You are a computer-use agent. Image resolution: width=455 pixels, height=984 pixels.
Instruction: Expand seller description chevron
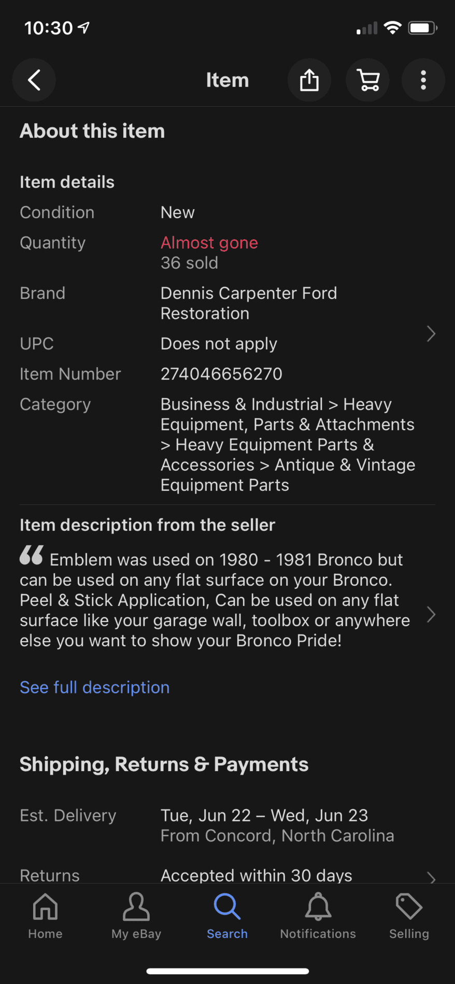point(431,615)
